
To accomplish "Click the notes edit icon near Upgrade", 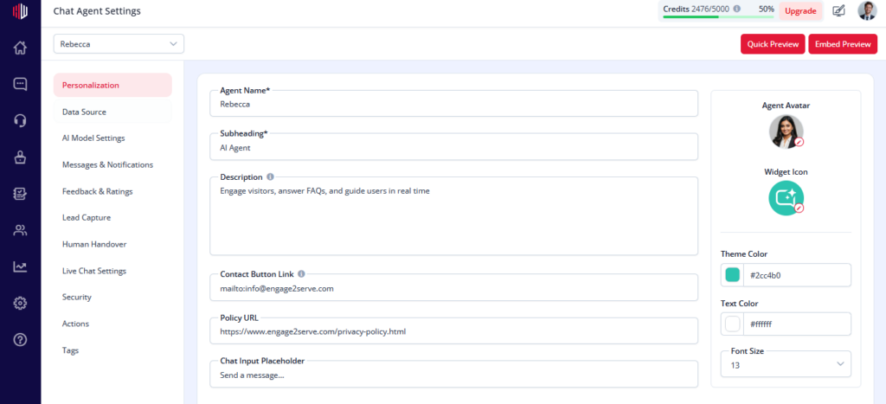I will click(839, 10).
